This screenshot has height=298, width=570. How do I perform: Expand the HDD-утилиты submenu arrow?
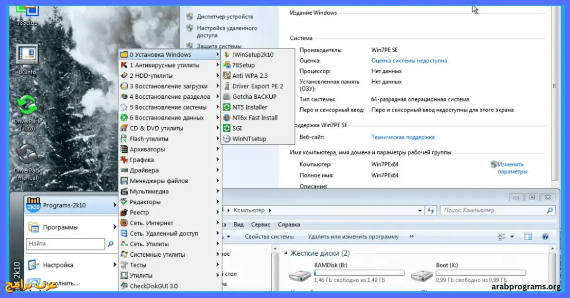[218, 75]
